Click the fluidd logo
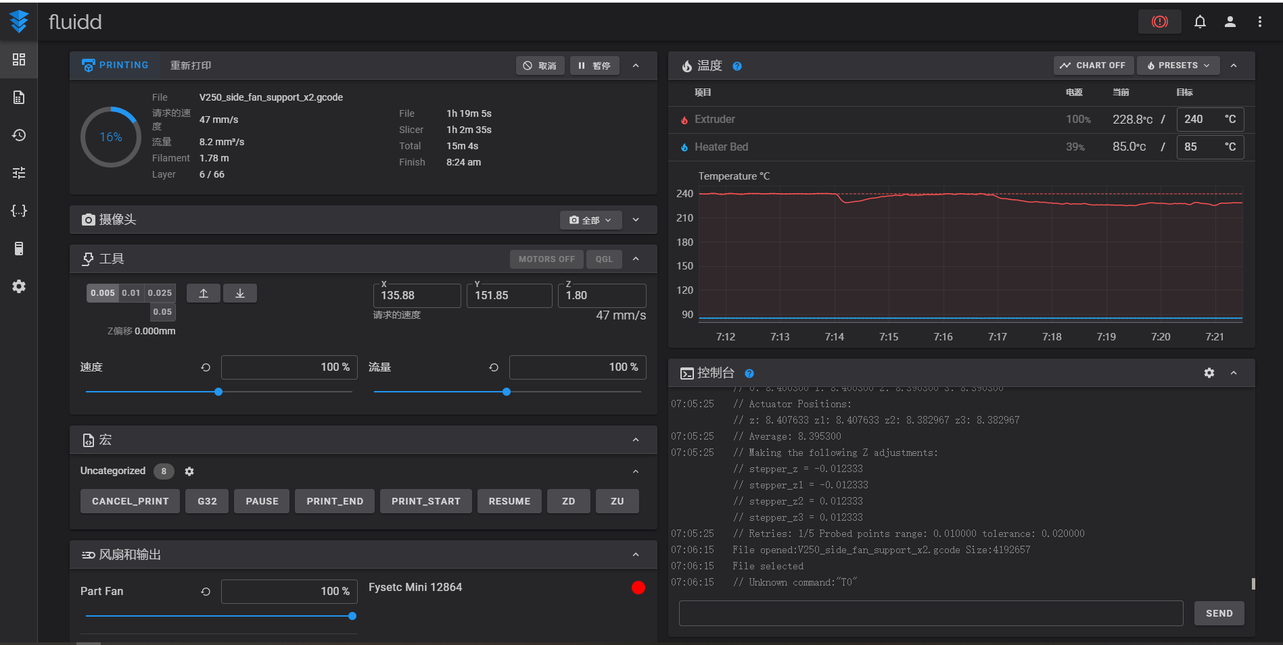Viewport: 1283px width, 645px height. [x=19, y=22]
